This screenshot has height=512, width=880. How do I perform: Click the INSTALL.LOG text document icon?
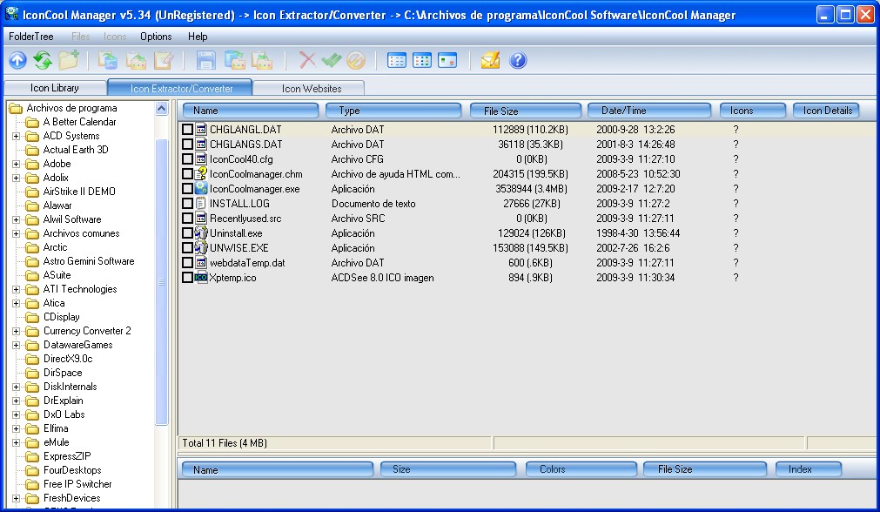(201, 203)
